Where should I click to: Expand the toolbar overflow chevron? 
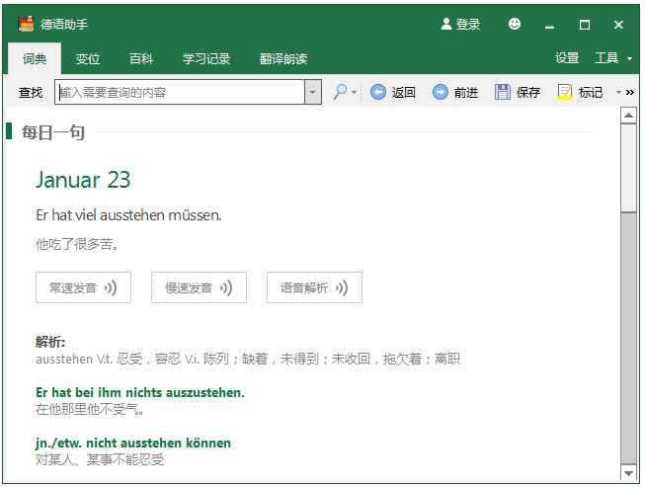pyautogui.click(x=630, y=92)
